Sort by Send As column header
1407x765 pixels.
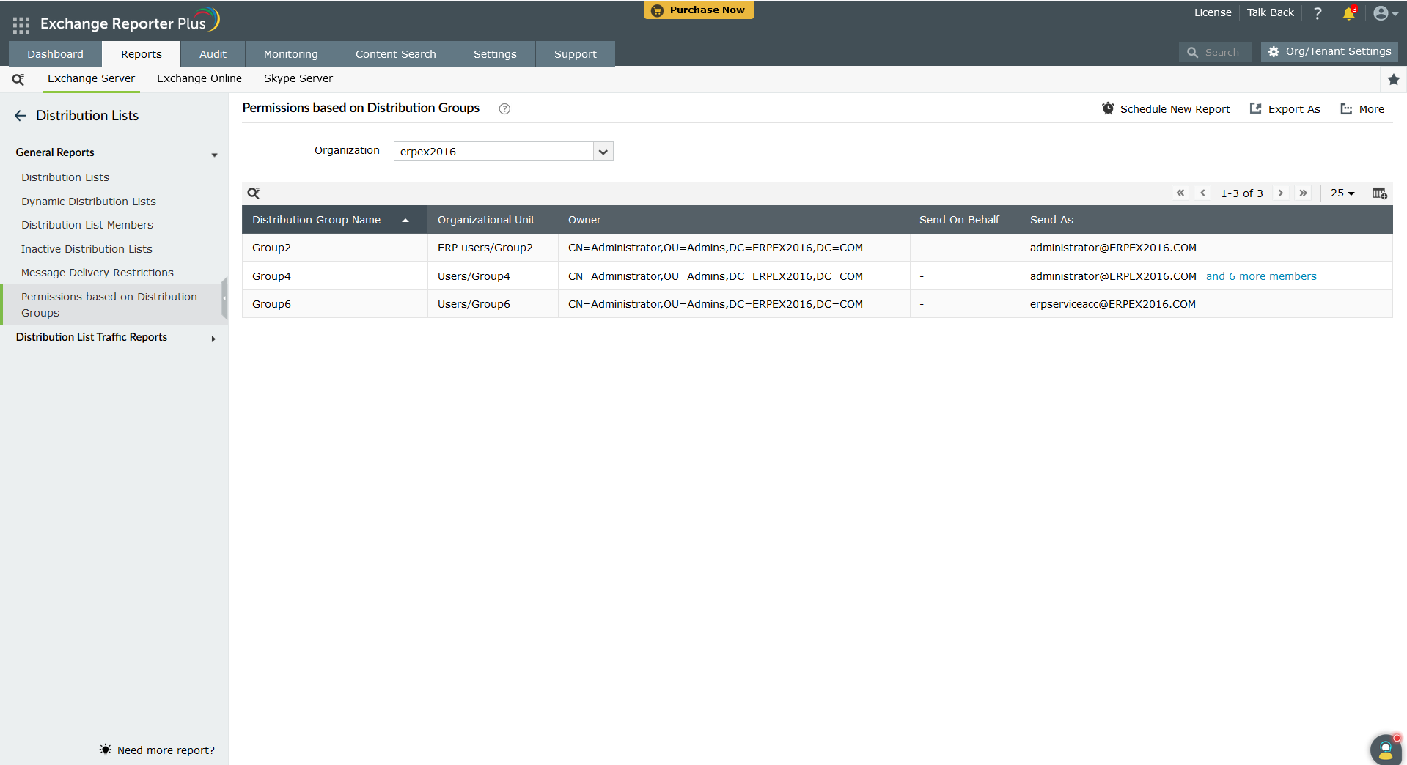[x=1051, y=220]
